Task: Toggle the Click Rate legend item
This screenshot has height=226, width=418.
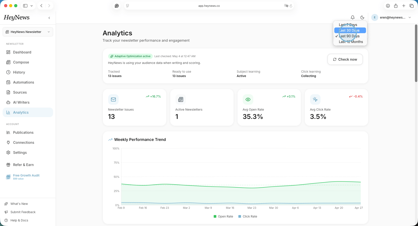Action: click(248, 216)
